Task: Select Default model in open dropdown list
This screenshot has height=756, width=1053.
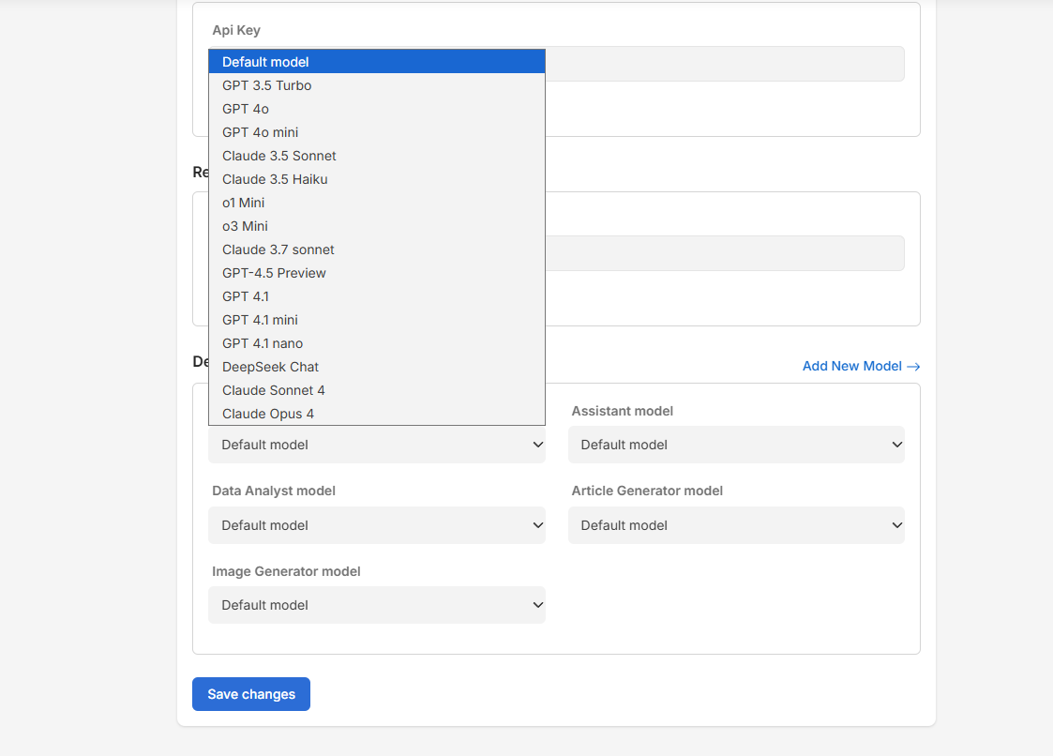Action: click(377, 62)
